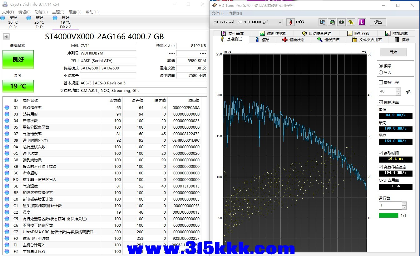Click the 开始 (start) button in HD Tune

pos(393,52)
